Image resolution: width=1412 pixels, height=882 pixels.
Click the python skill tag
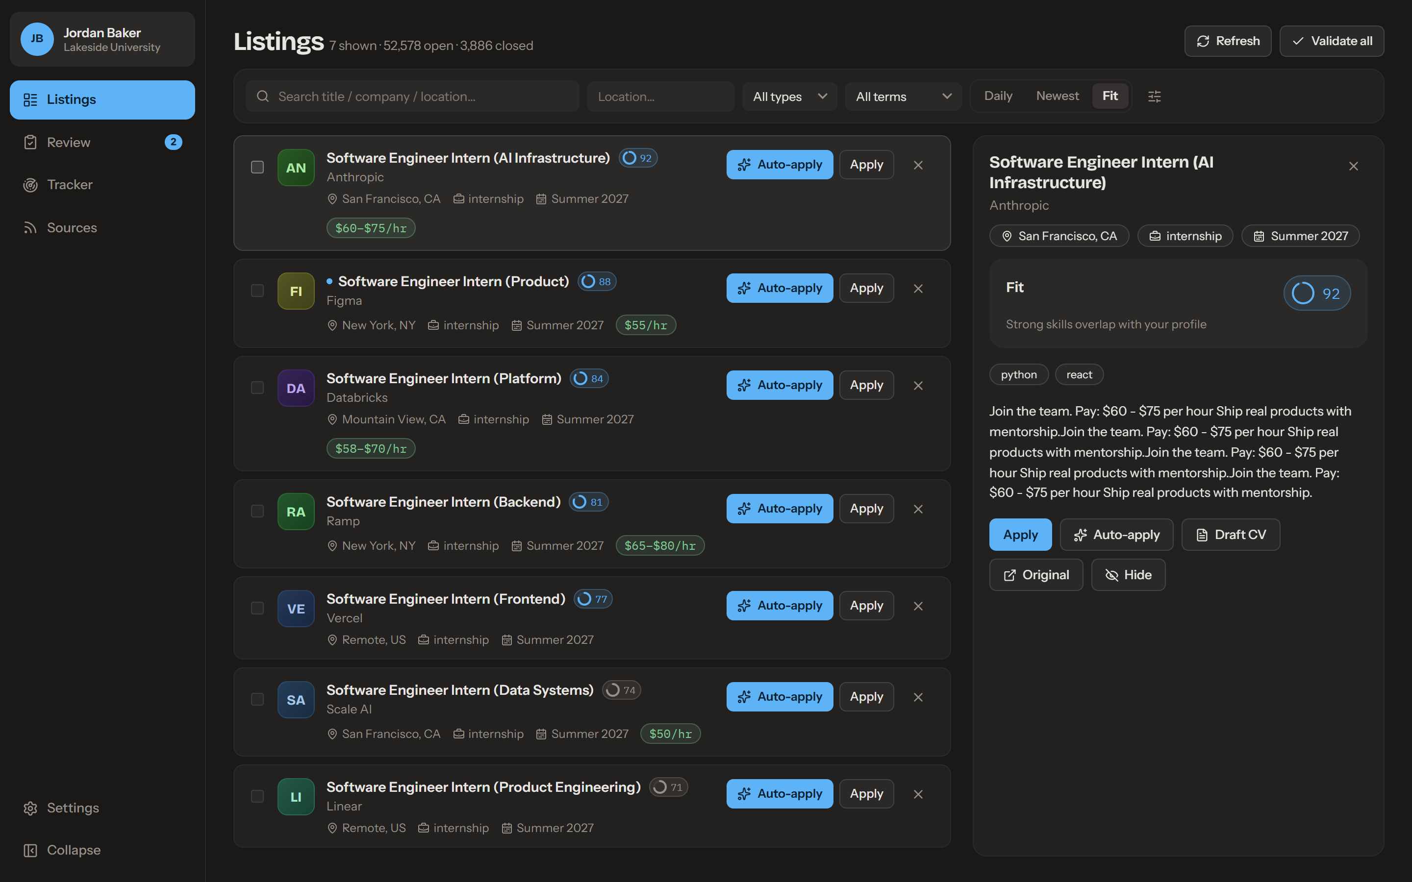1019,374
